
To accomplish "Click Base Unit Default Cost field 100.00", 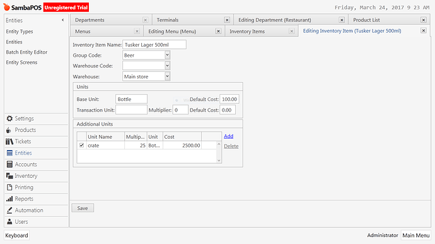I will [229, 99].
